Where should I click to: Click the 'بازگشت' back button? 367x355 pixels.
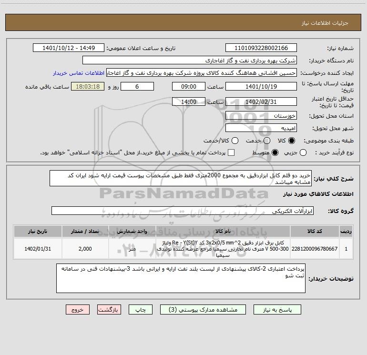(x=109, y=309)
